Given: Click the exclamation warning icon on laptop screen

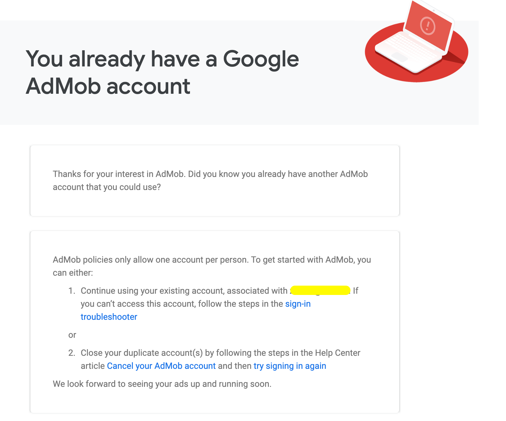Looking at the screenshot, I should 427,25.
